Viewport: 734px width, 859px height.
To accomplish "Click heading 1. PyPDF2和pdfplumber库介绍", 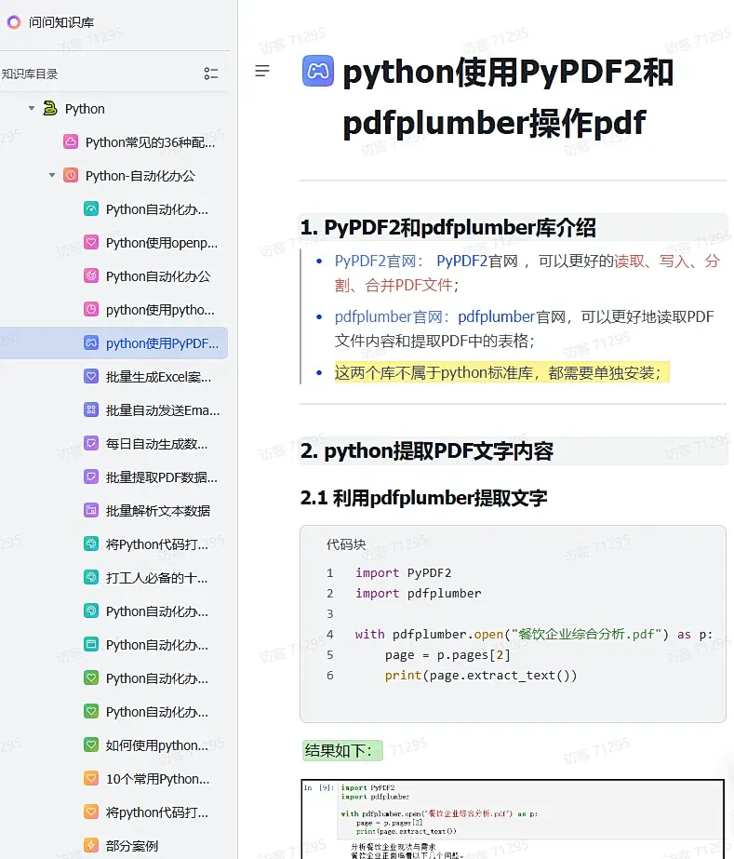I will [x=448, y=227].
